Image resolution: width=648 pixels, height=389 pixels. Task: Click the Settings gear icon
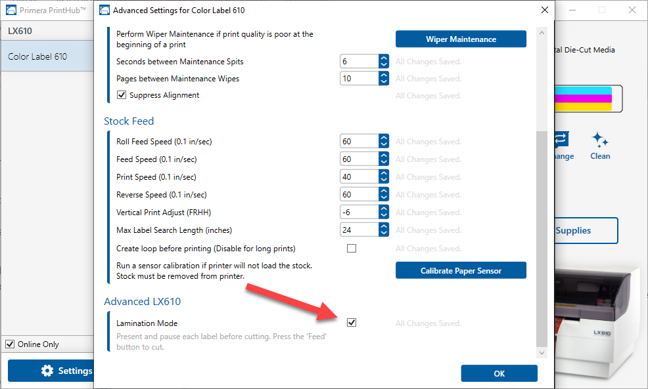point(47,371)
